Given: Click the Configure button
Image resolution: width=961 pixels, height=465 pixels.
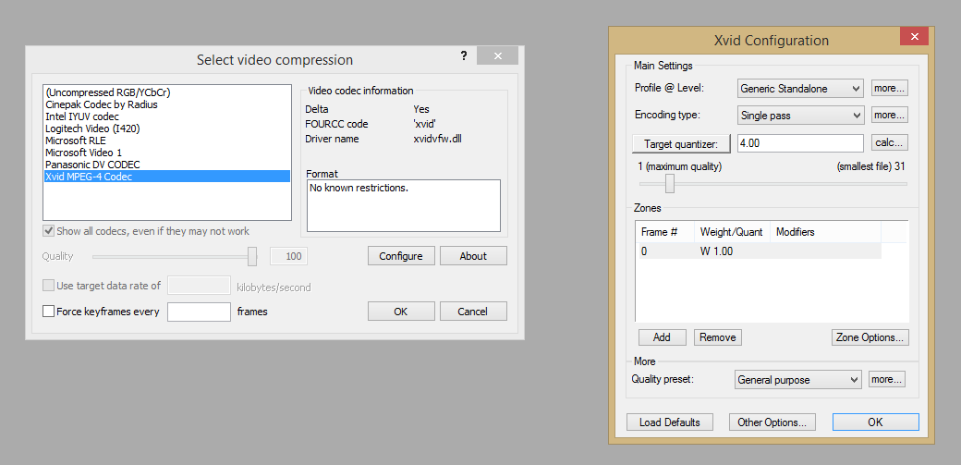Looking at the screenshot, I should [x=401, y=256].
